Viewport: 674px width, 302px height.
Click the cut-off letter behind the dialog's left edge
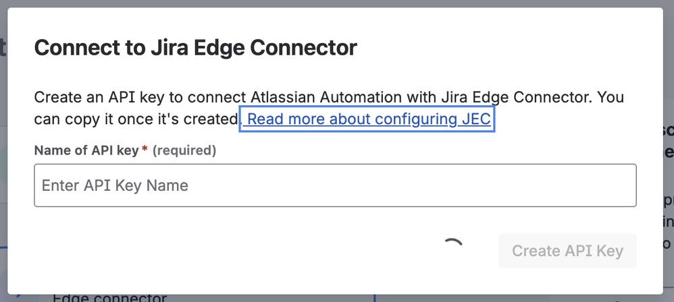coord(3,49)
